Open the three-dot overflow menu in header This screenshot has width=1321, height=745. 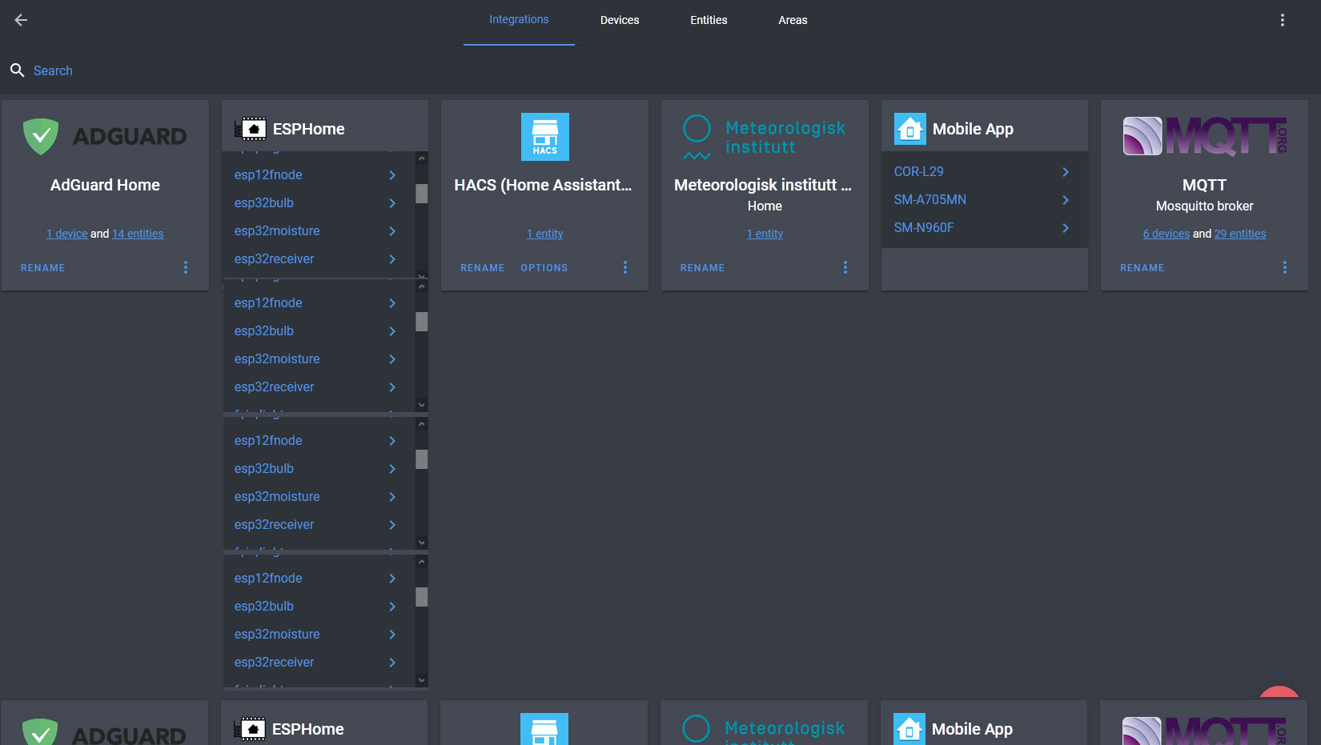point(1282,20)
